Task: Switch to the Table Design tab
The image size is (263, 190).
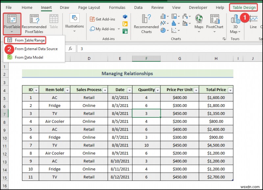Action: 244,8
